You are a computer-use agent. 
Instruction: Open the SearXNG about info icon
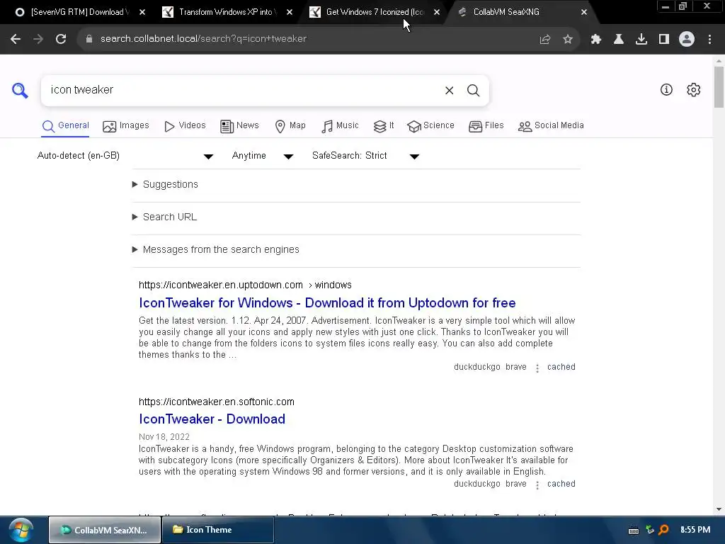click(666, 90)
